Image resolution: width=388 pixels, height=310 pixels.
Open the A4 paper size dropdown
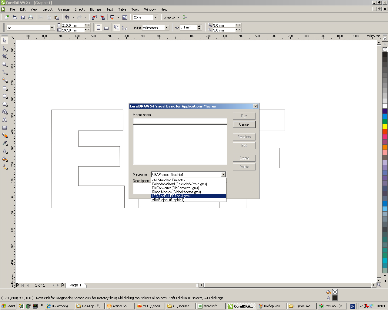[52, 28]
